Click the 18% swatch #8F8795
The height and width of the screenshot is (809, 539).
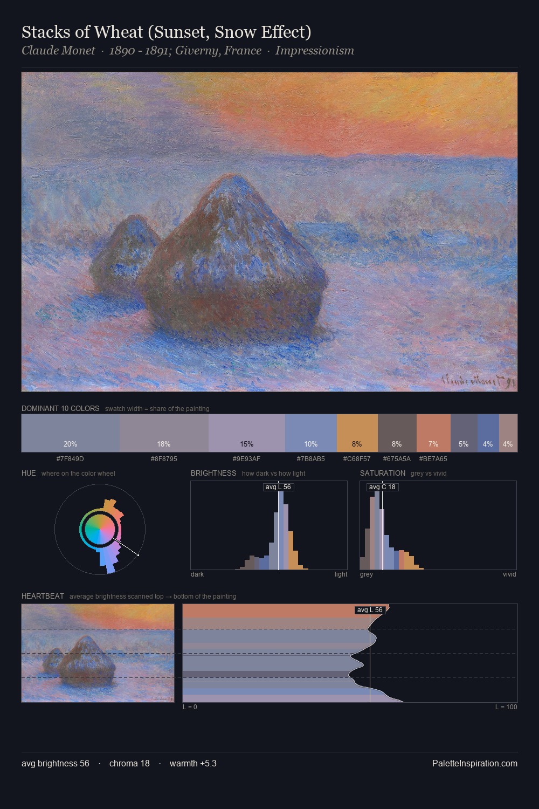tap(164, 433)
